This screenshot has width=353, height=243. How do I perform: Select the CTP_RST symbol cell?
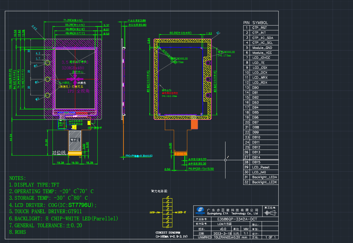pyautogui.click(x=260, y=28)
